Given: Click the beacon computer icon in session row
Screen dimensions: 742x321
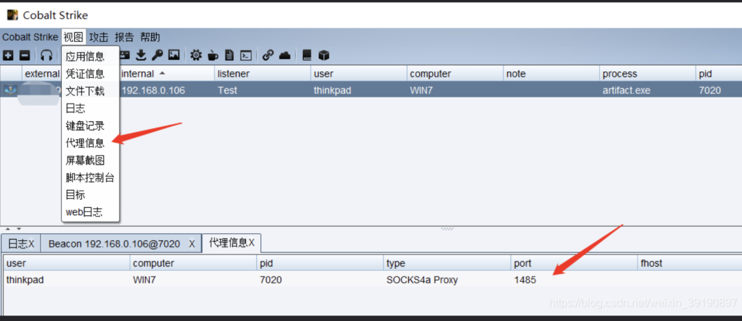Looking at the screenshot, I should pyautogui.click(x=10, y=90).
